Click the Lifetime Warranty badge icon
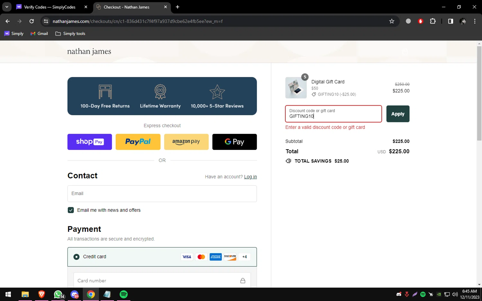This screenshot has height=301, width=482. click(160, 92)
